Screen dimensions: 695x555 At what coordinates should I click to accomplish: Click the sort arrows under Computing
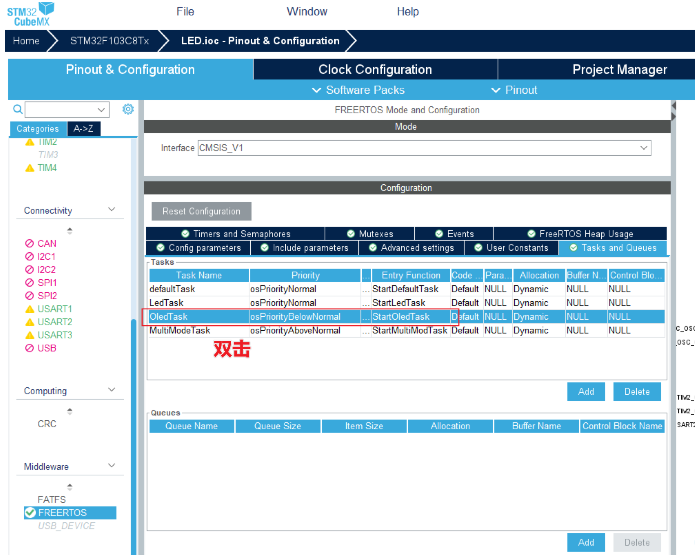[x=70, y=411]
